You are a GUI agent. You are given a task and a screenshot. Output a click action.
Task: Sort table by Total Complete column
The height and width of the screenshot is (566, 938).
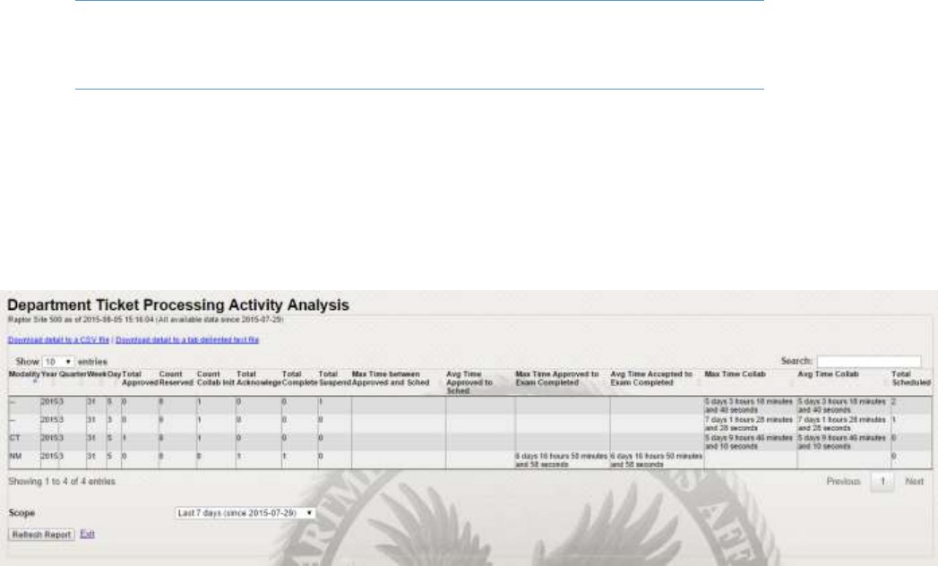point(299,379)
